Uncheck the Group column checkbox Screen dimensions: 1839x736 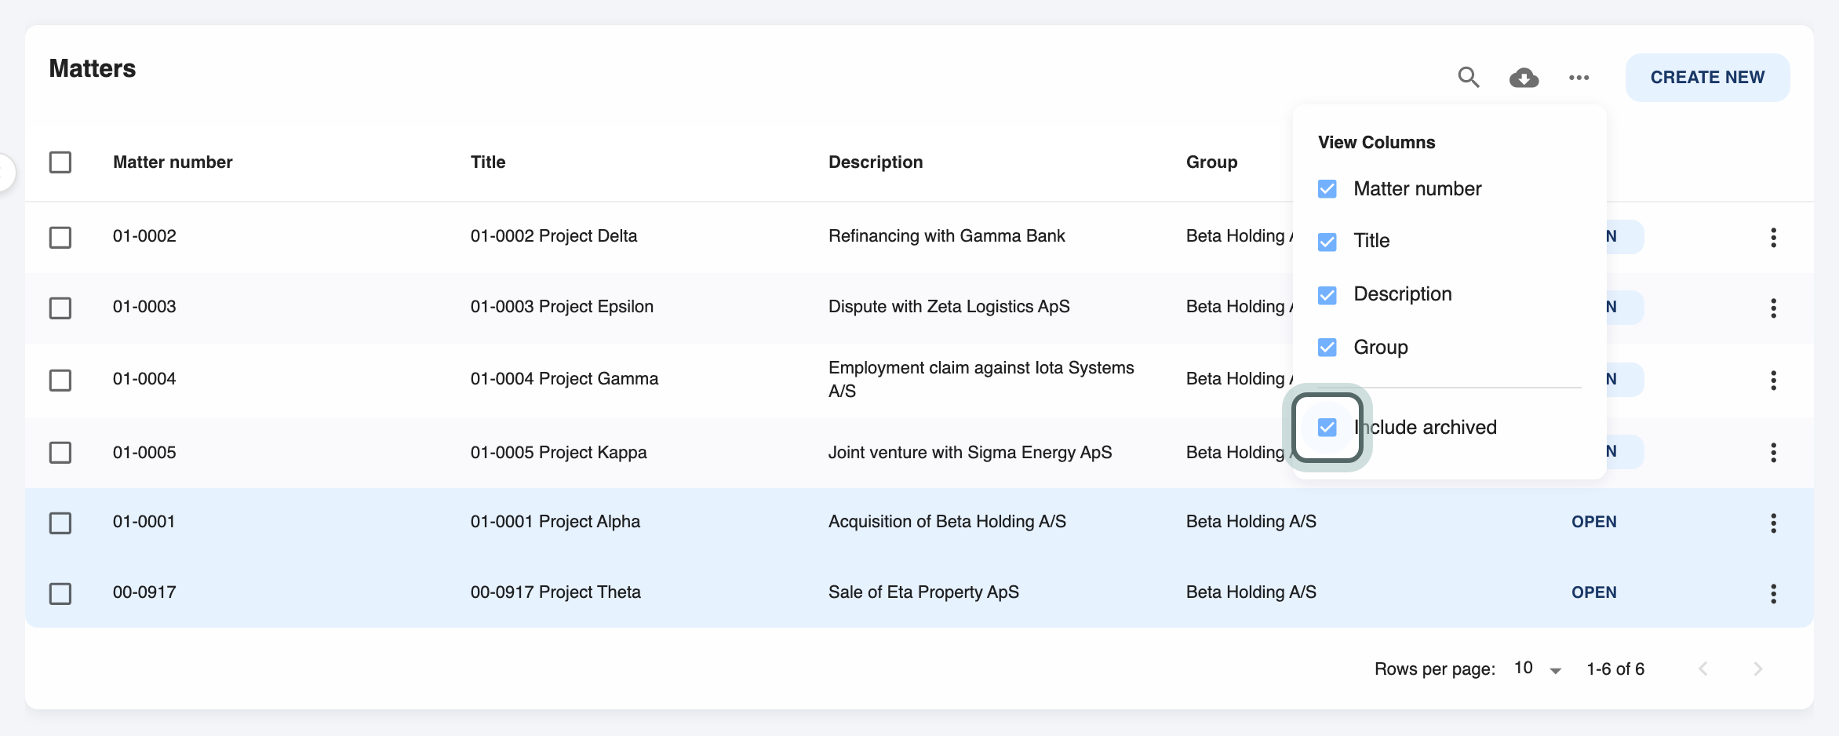point(1327,348)
